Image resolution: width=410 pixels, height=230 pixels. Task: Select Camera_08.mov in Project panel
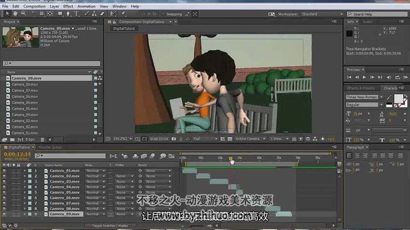pos(25,84)
